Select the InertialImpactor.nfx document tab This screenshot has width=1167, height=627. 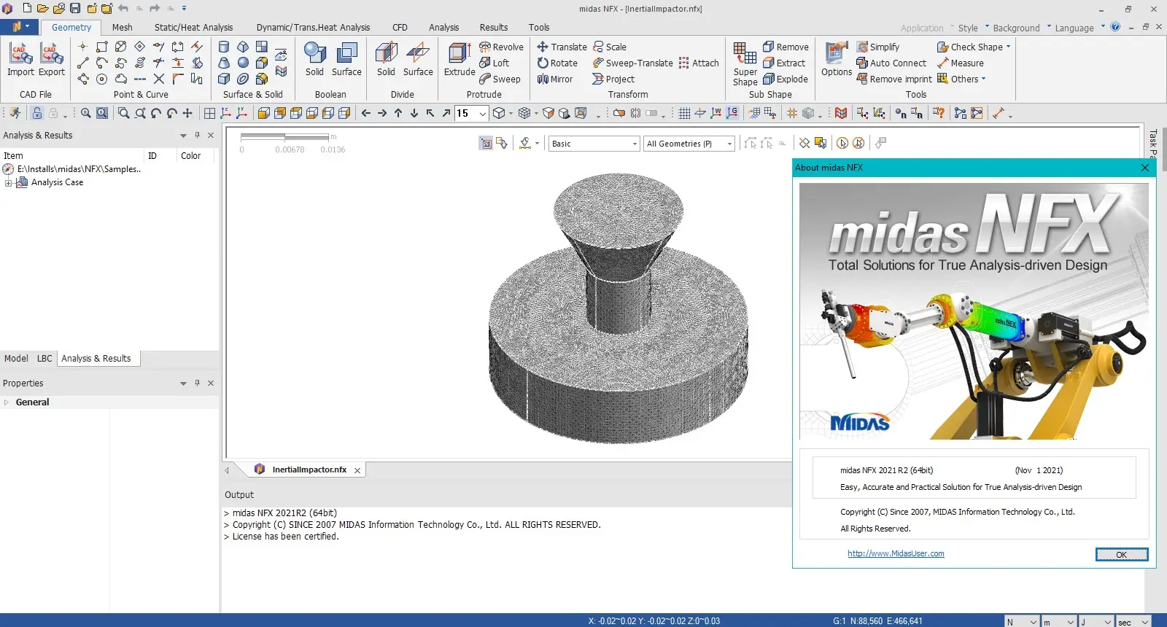click(309, 470)
